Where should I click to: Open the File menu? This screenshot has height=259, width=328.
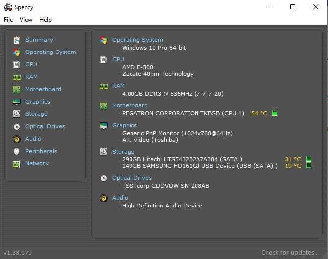pyautogui.click(x=8, y=20)
